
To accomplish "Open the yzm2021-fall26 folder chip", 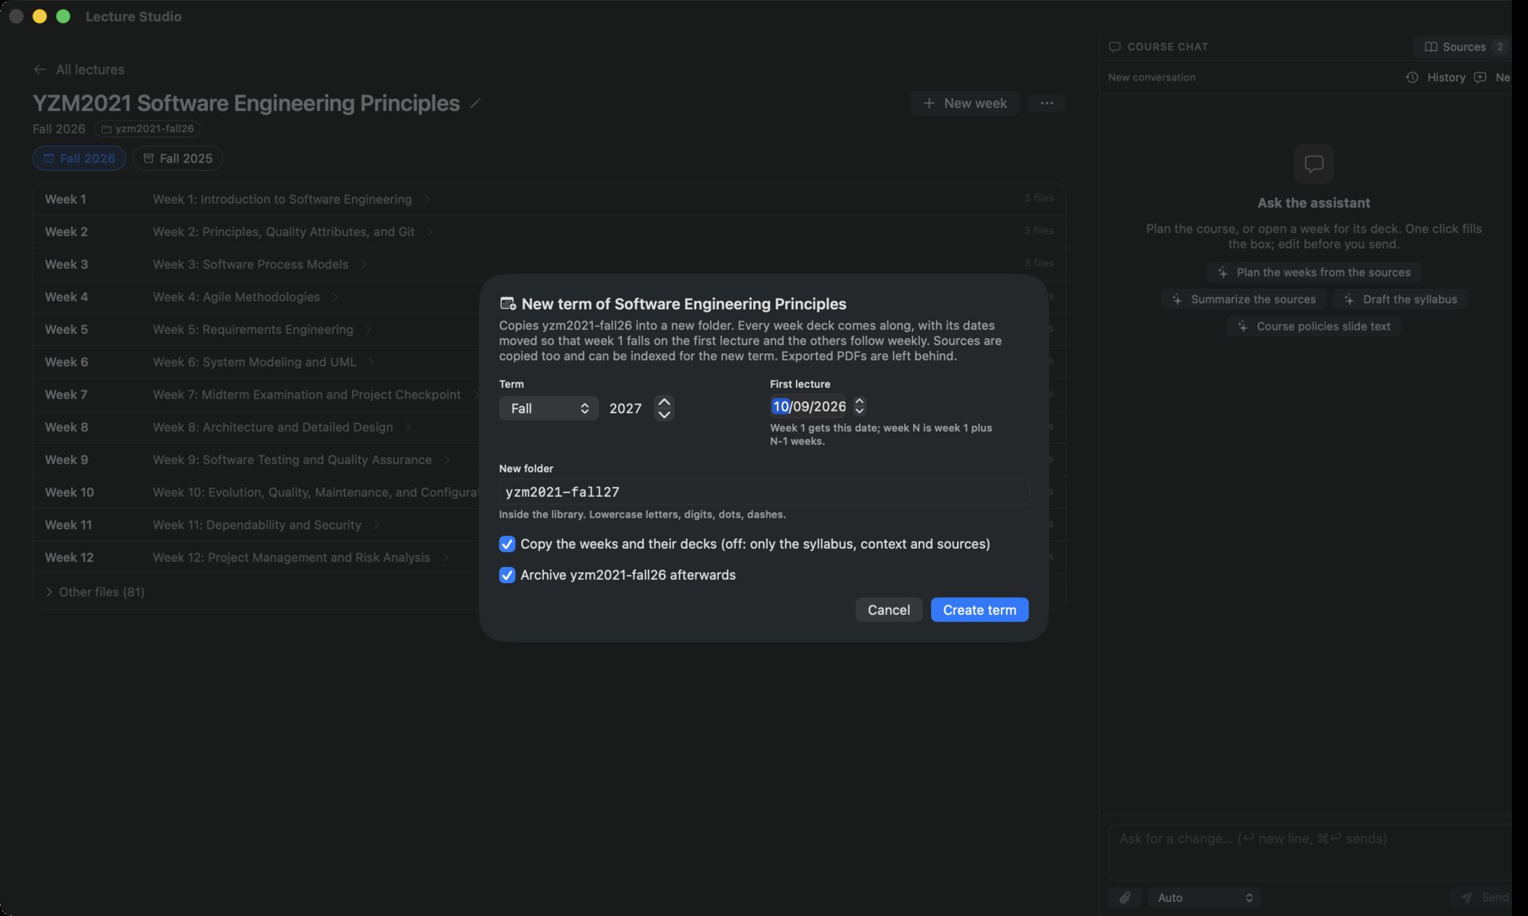I will coord(147,129).
